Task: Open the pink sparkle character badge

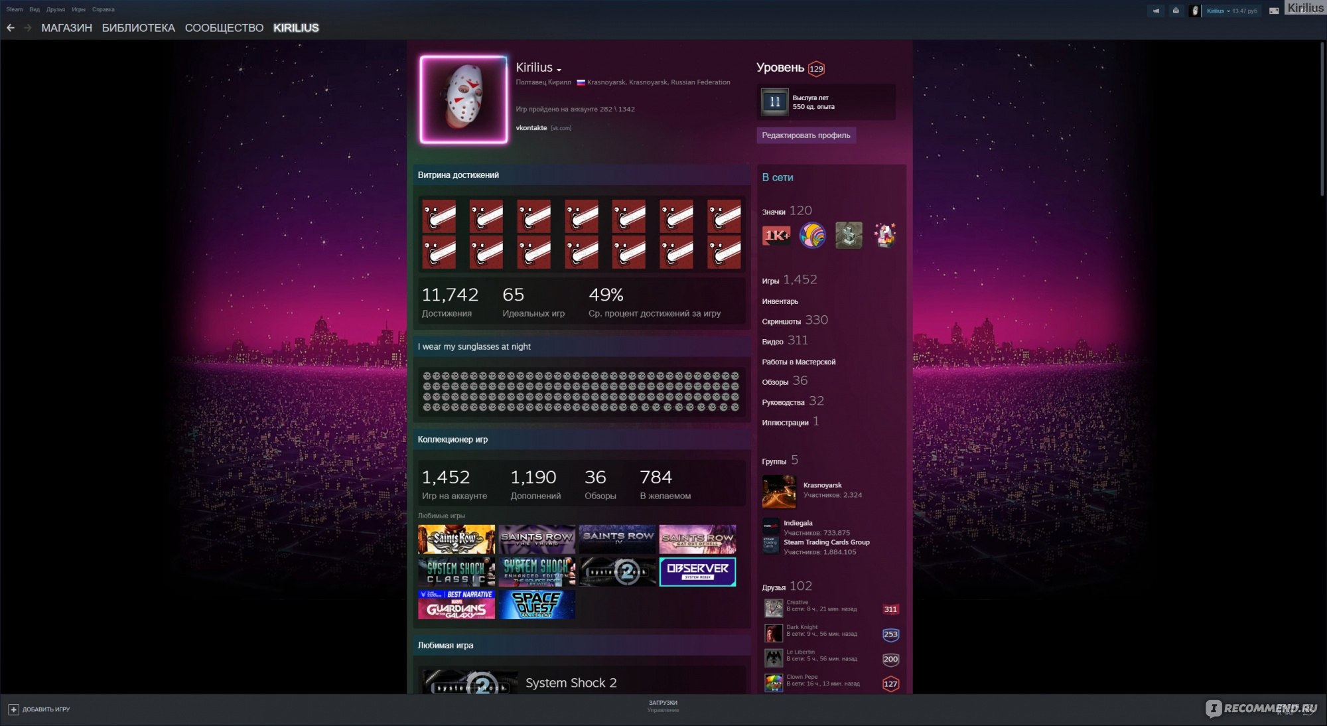Action: [884, 236]
